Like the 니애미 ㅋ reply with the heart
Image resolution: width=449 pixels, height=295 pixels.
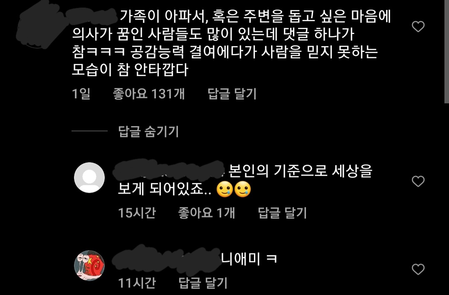point(418,269)
